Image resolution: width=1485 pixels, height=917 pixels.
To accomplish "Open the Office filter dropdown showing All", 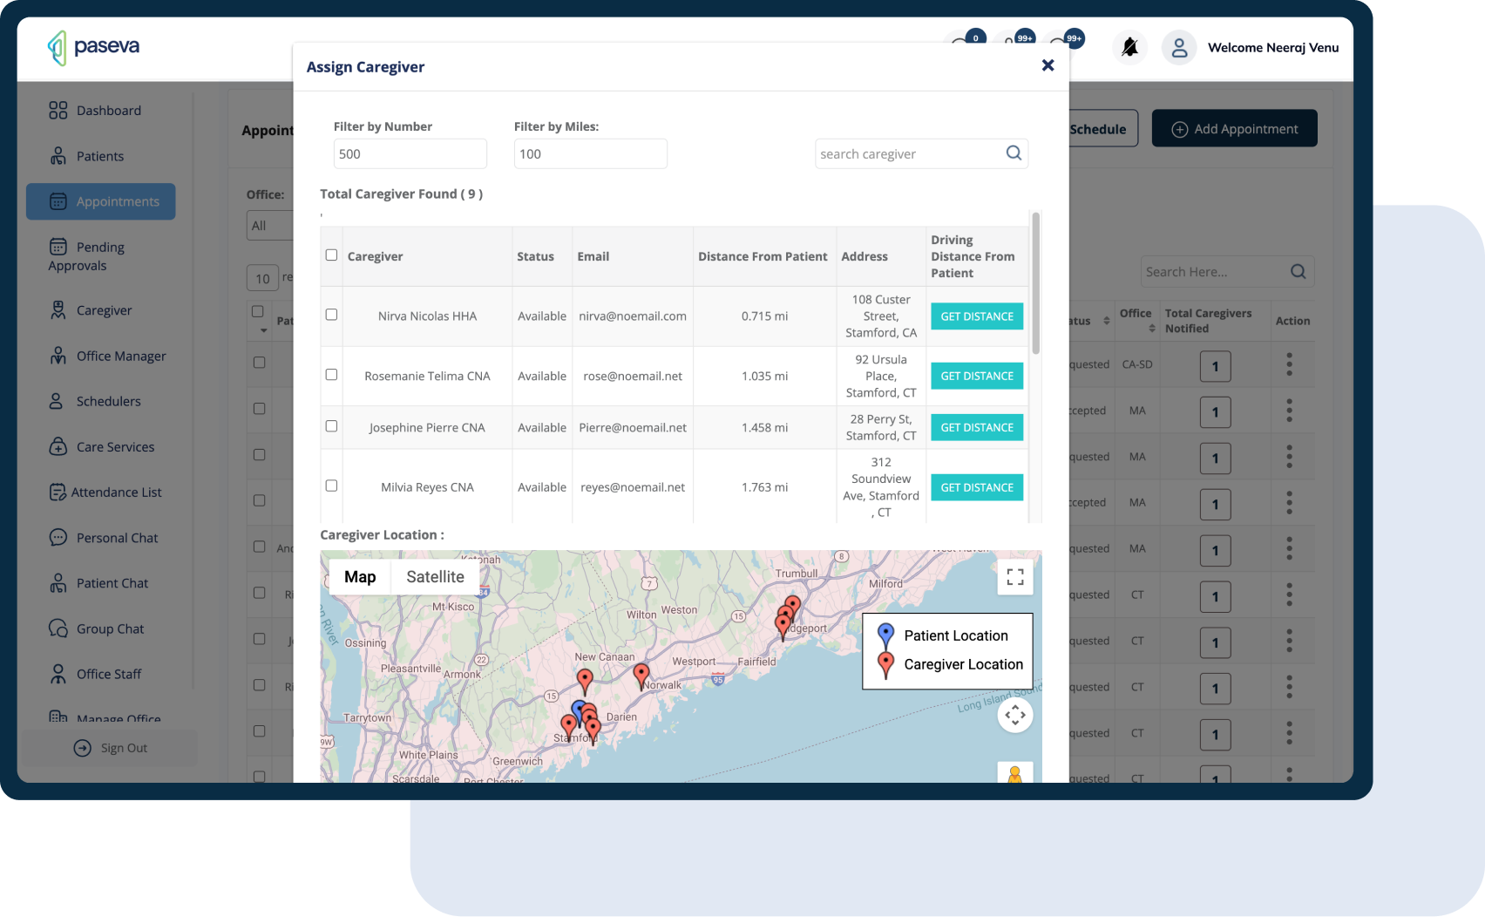I will (x=270, y=226).
